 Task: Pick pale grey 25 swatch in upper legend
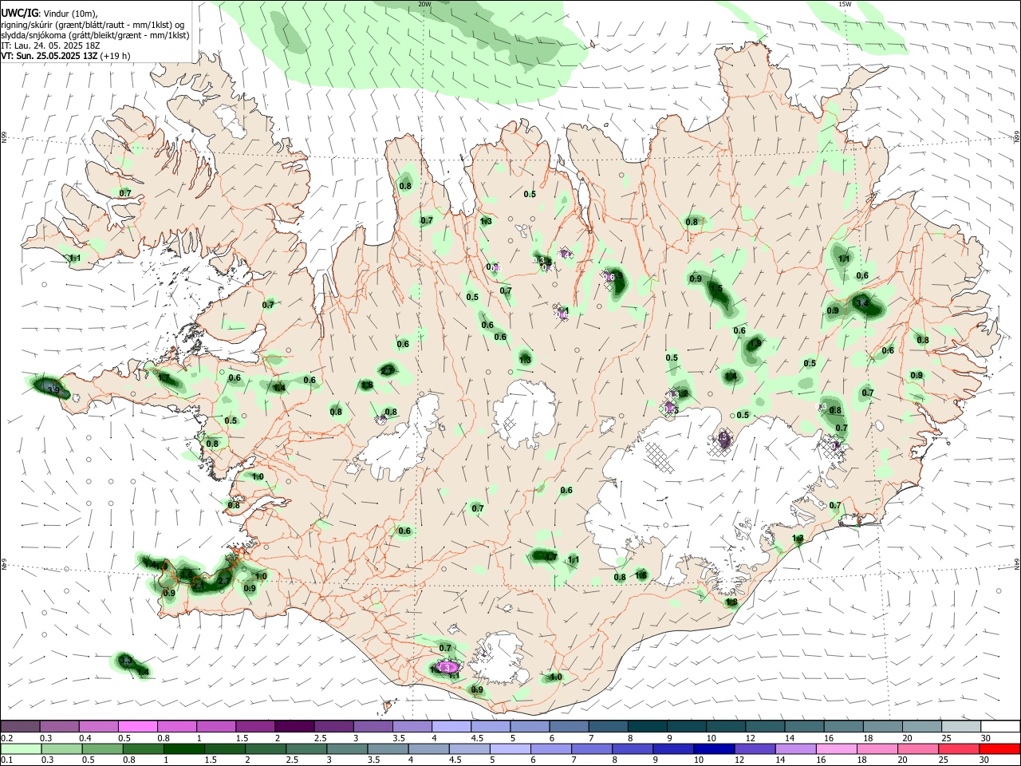[x=961, y=727]
